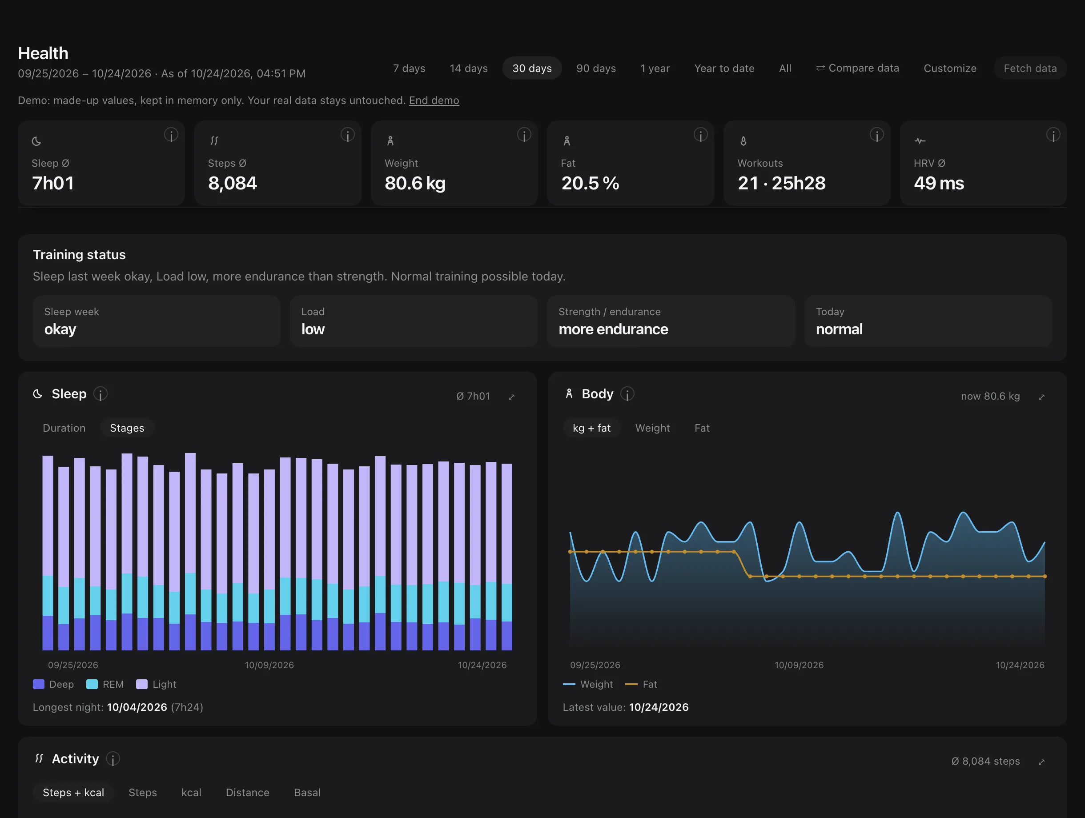The width and height of the screenshot is (1085, 818).
Task: Open the Customize options
Action: coord(950,68)
